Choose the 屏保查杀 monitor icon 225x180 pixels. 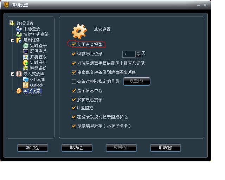[x=26, y=51]
